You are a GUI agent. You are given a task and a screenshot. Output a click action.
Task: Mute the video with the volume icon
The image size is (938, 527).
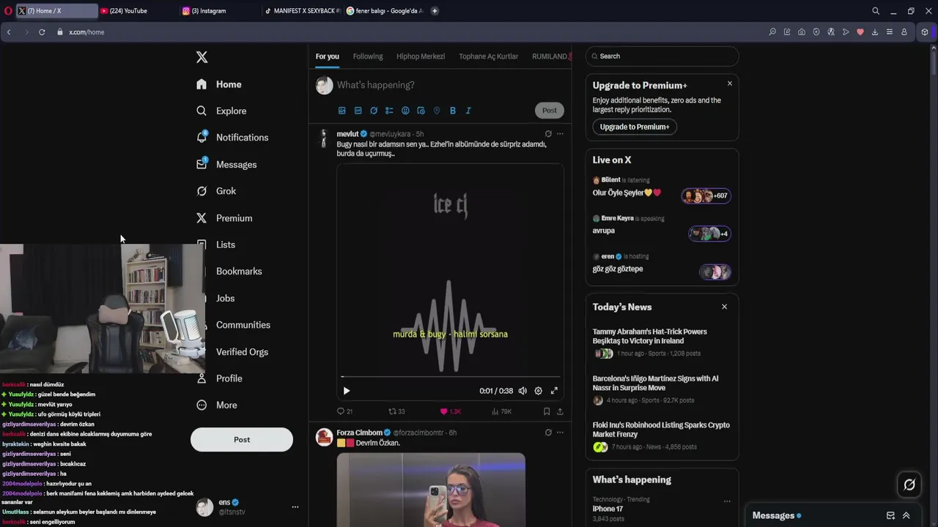(522, 391)
